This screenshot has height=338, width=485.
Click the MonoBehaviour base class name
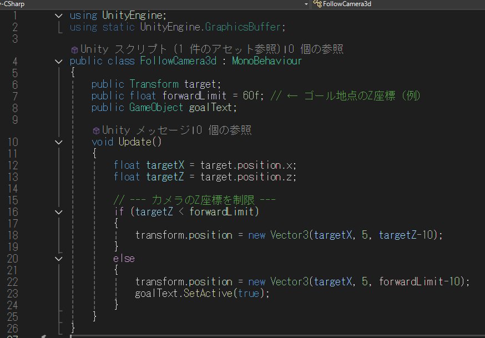(267, 61)
